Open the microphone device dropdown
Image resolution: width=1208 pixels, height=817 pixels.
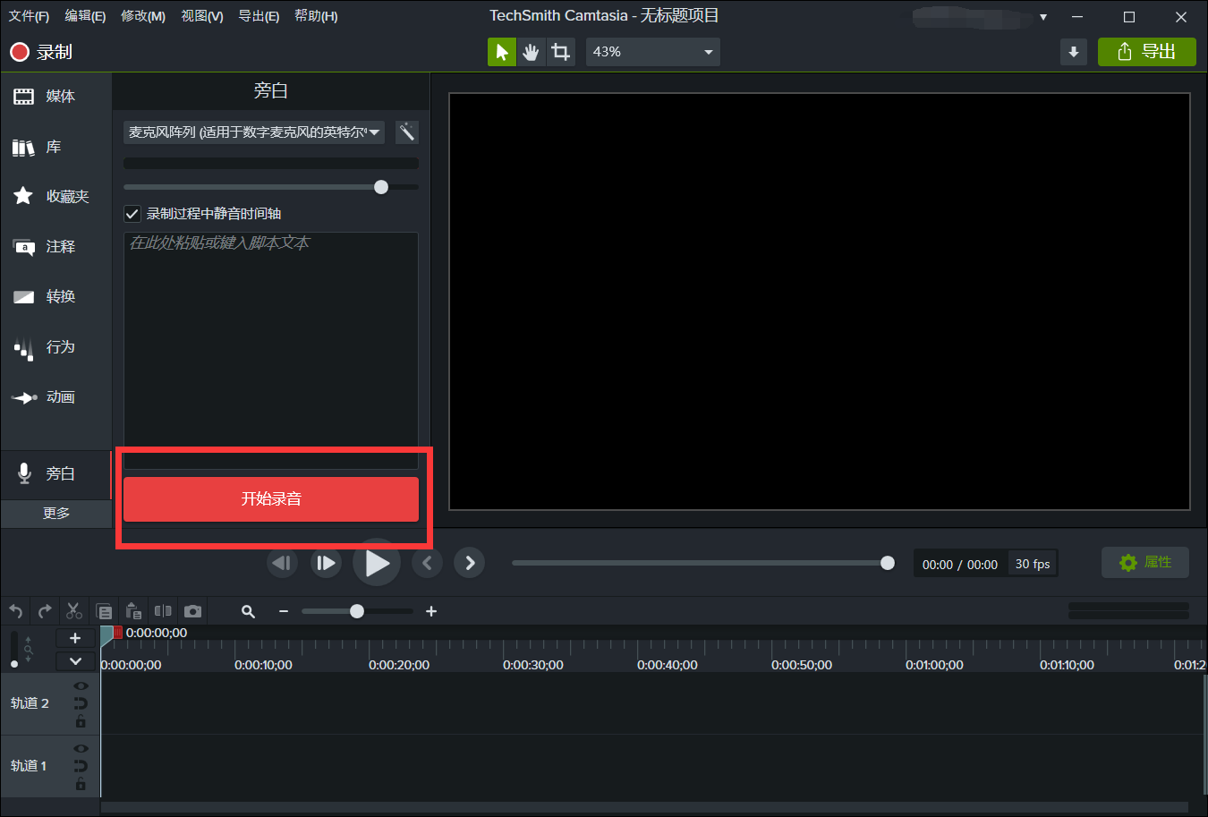(254, 132)
